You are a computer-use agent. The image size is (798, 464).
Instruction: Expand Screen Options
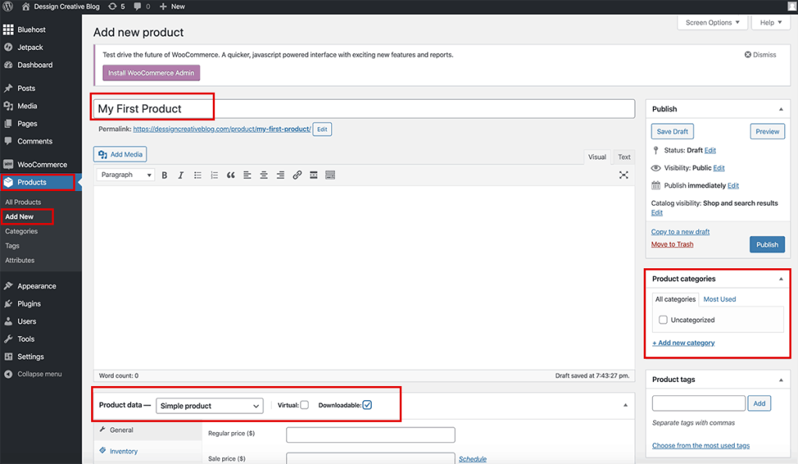pos(712,23)
